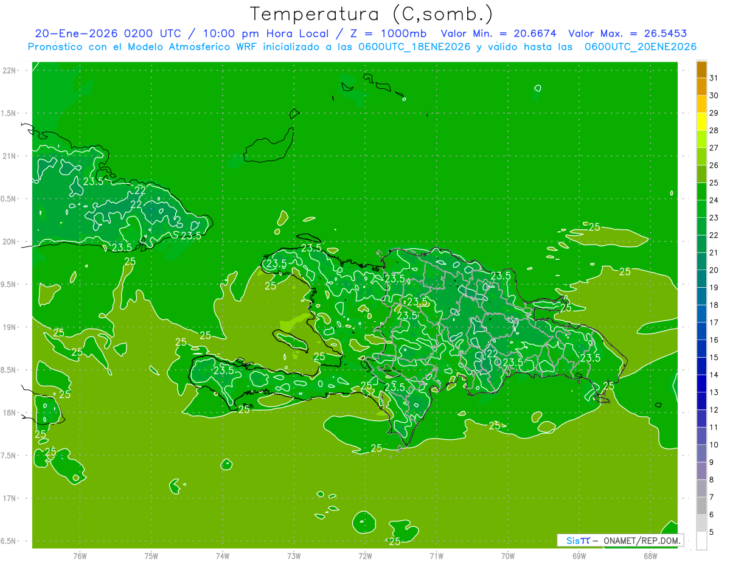730x564 pixels.
Task: Click the '73W' longitude axis label
Action: pos(294,556)
